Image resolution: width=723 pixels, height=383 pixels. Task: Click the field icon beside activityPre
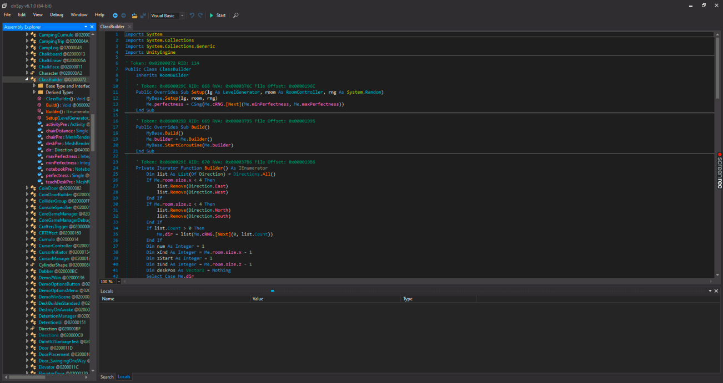(x=39, y=125)
